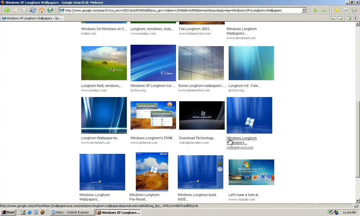The image size is (360, 216).
Task: Open the Windows Start menu
Action: click(x=8, y=212)
